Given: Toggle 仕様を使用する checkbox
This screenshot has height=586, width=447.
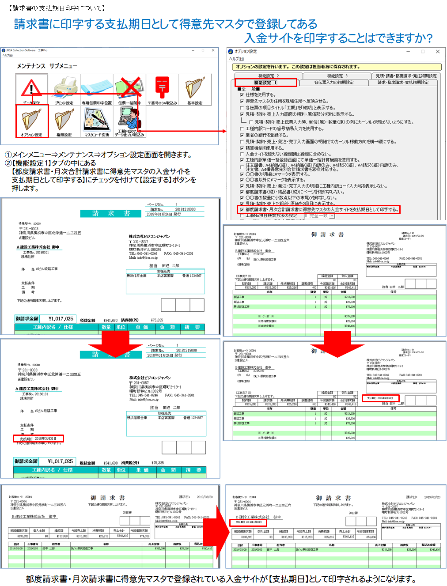Looking at the screenshot, I should pyautogui.click(x=242, y=95).
